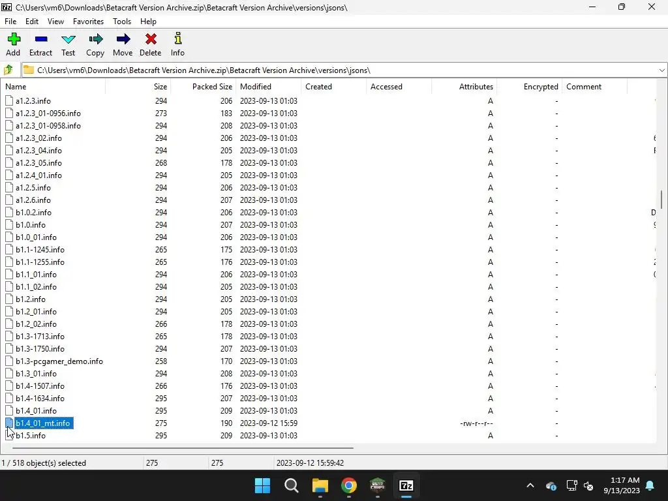Open notifications bell icon

coord(650,485)
